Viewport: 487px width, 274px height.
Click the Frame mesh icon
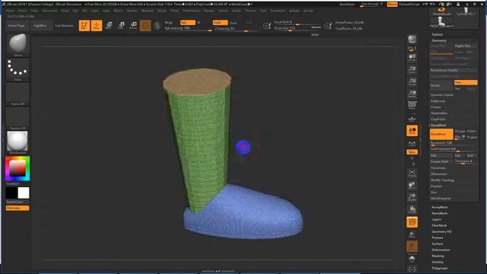pyautogui.click(x=412, y=173)
